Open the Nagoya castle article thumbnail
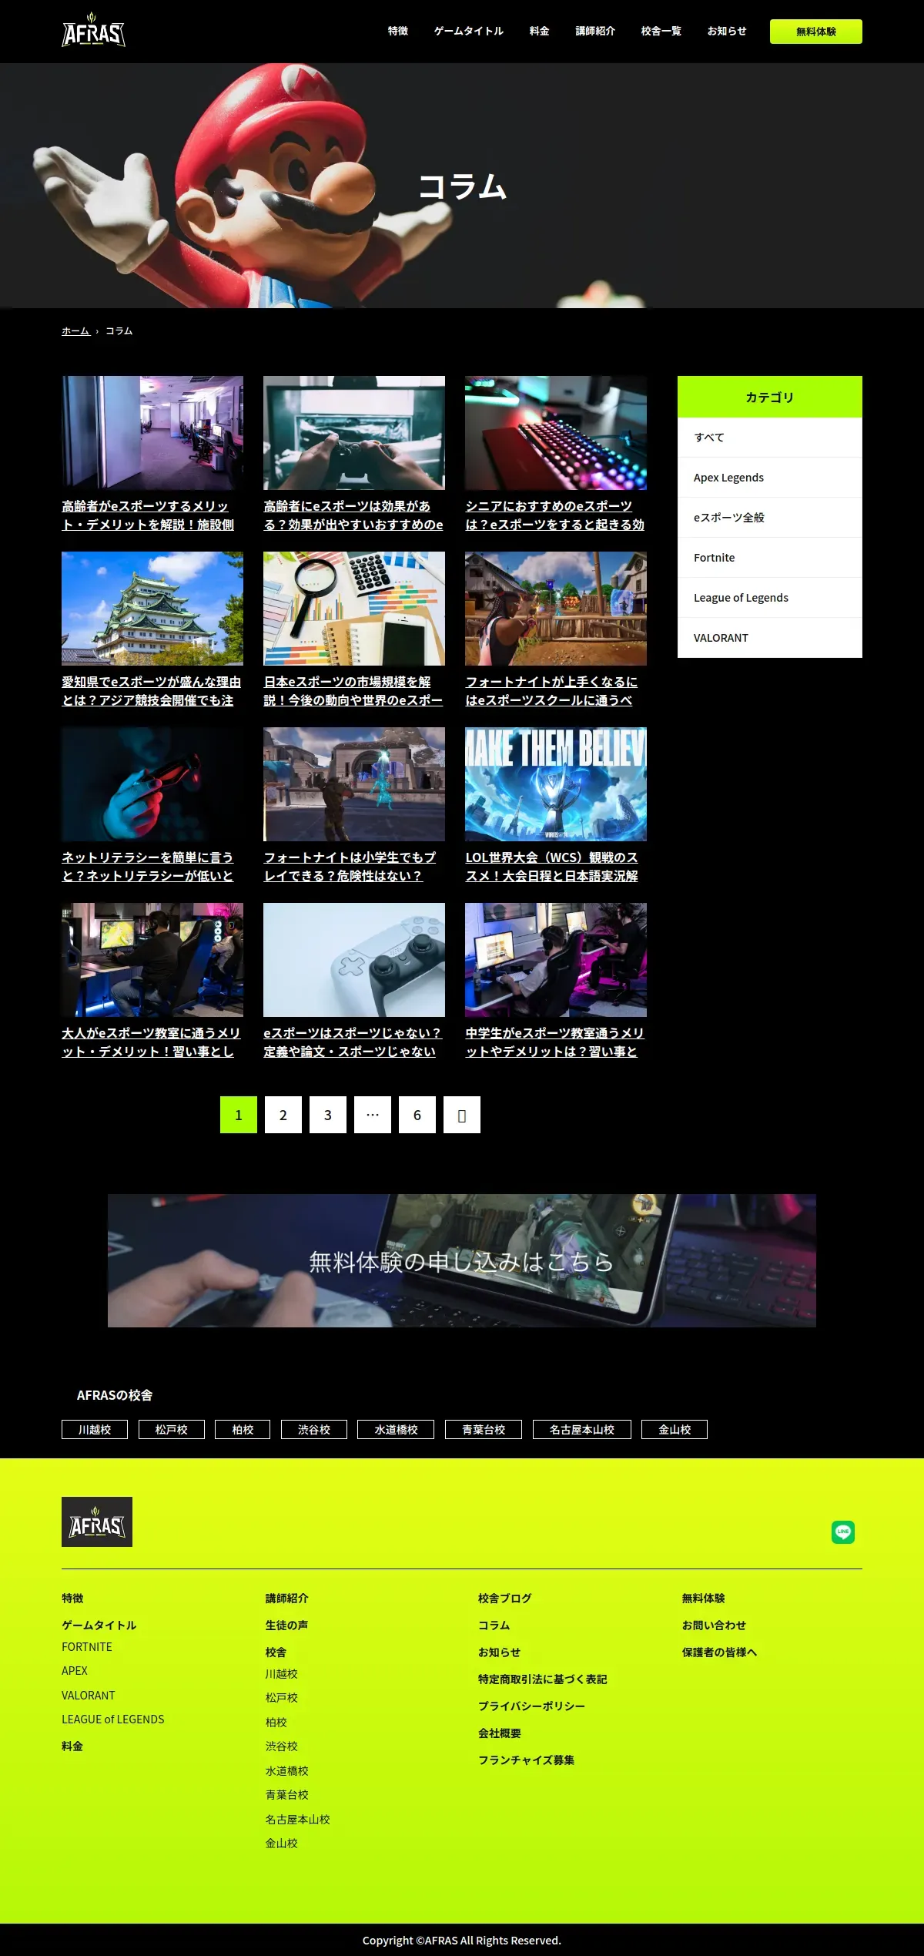Image resolution: width=924 pixels, height=1956 pixels. click(152, 609)
